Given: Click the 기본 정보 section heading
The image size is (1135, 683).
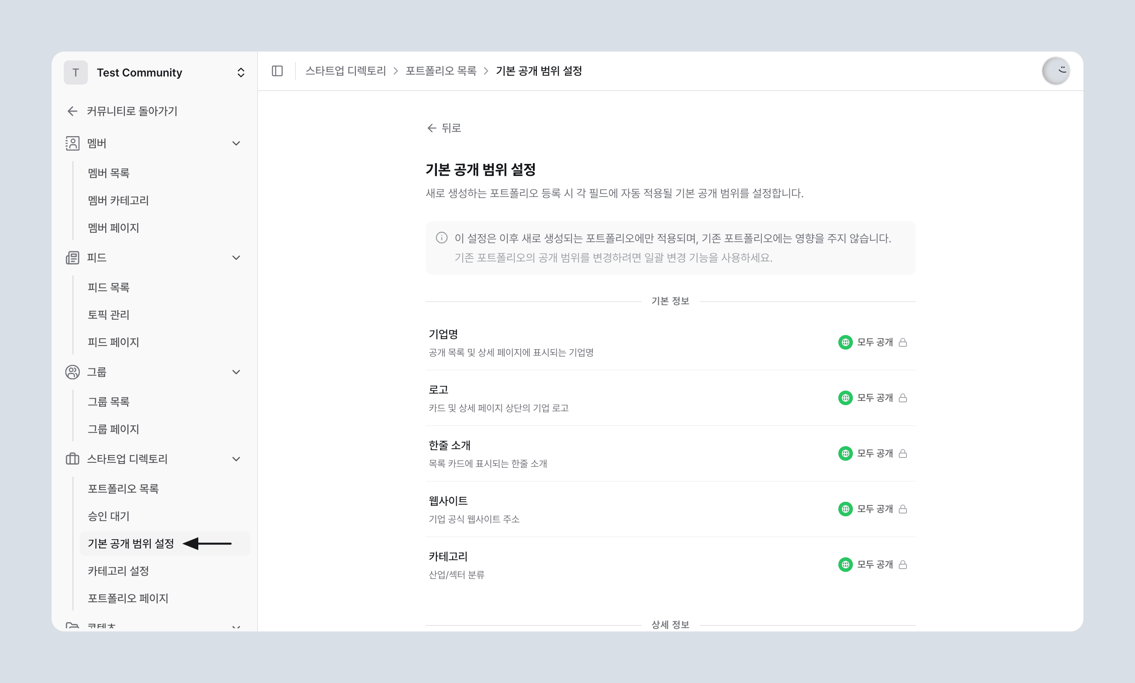Looking at the screenshot, I should point(670,301).
